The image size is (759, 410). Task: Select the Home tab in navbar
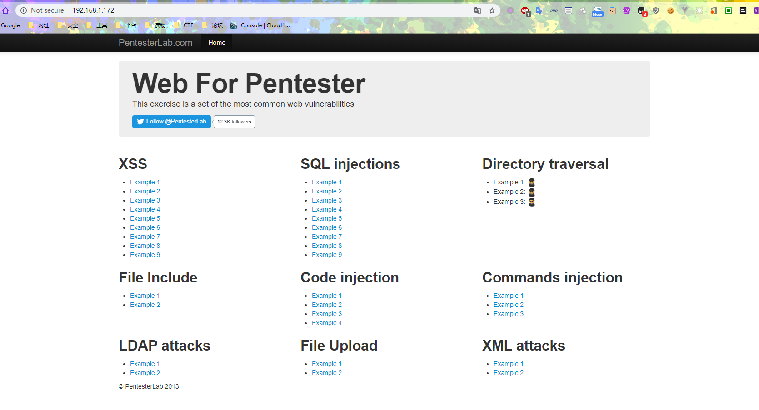coord(217,43)
